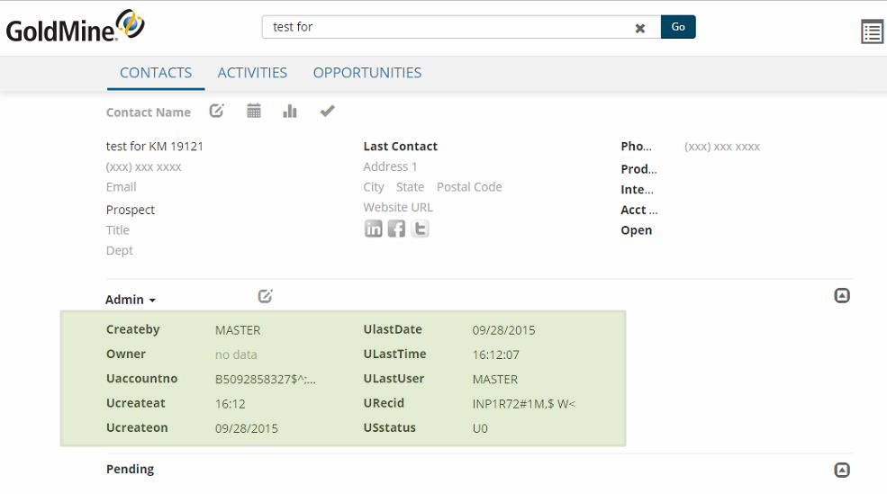Open the list menu icon at top right
887x494 pixels.
871,32
